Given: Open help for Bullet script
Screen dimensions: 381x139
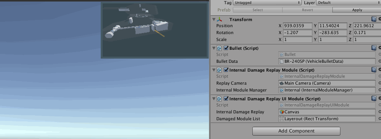Looking at the screenshot, I should pyautogui.click(x=374, y=48).
